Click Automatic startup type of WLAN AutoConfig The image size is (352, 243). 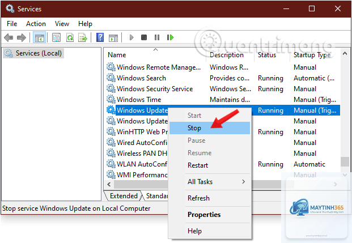click(309, 164)
